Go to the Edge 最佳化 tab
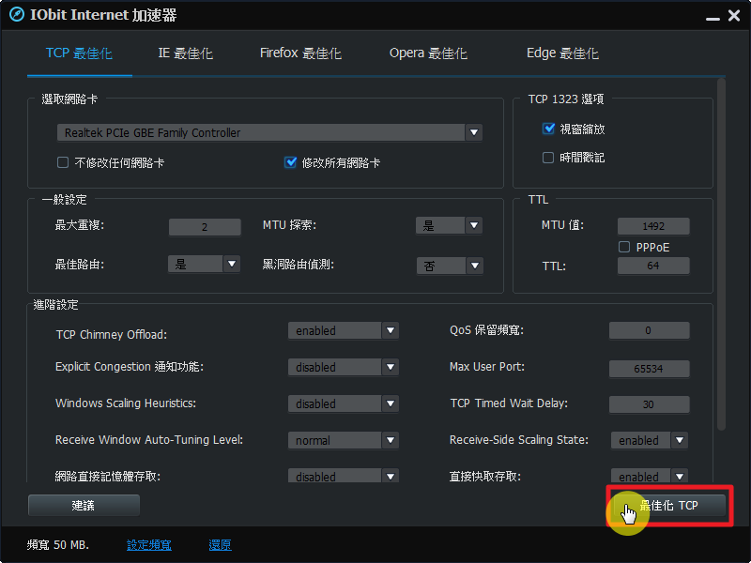 pyautogui.click(x=562, y=53)
